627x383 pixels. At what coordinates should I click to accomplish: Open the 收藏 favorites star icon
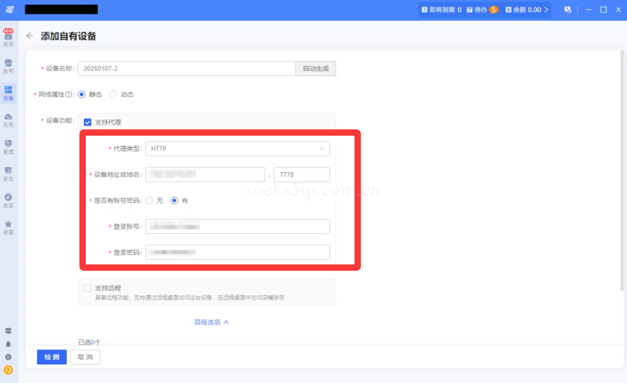coord(8,228)
